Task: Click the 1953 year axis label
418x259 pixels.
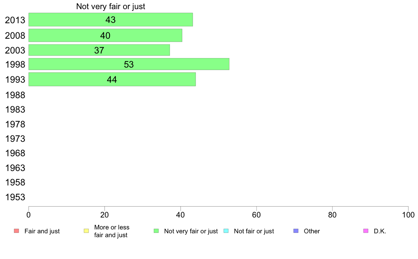Action: coord(15,197)
